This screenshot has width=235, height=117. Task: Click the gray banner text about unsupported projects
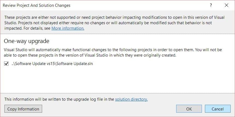pyautogui.click(x=114, y=23)
